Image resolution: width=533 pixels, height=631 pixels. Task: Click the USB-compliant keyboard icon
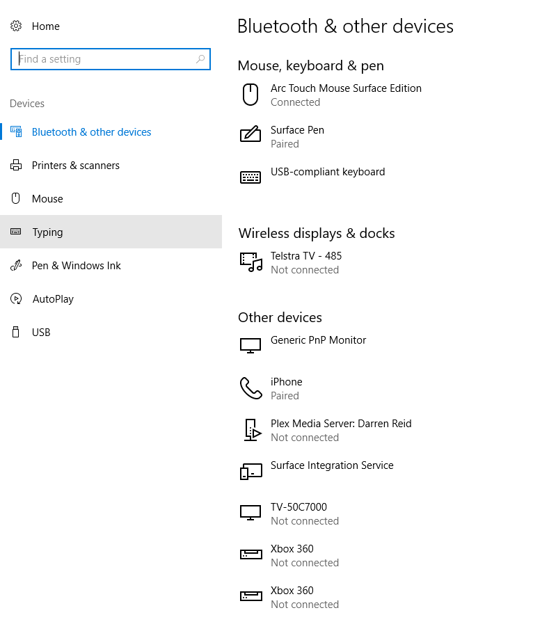point(250,177)
